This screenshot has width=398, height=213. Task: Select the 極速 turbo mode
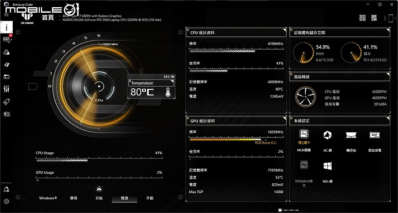pyautogui.click(x=124, y=198)
